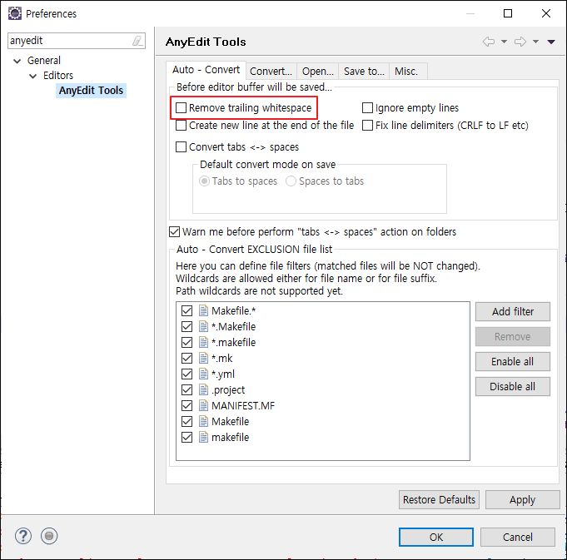Select the lowercase makefile filter entry text
The height and width of the screenshot is (560, 567).
(x=231, y=437)
